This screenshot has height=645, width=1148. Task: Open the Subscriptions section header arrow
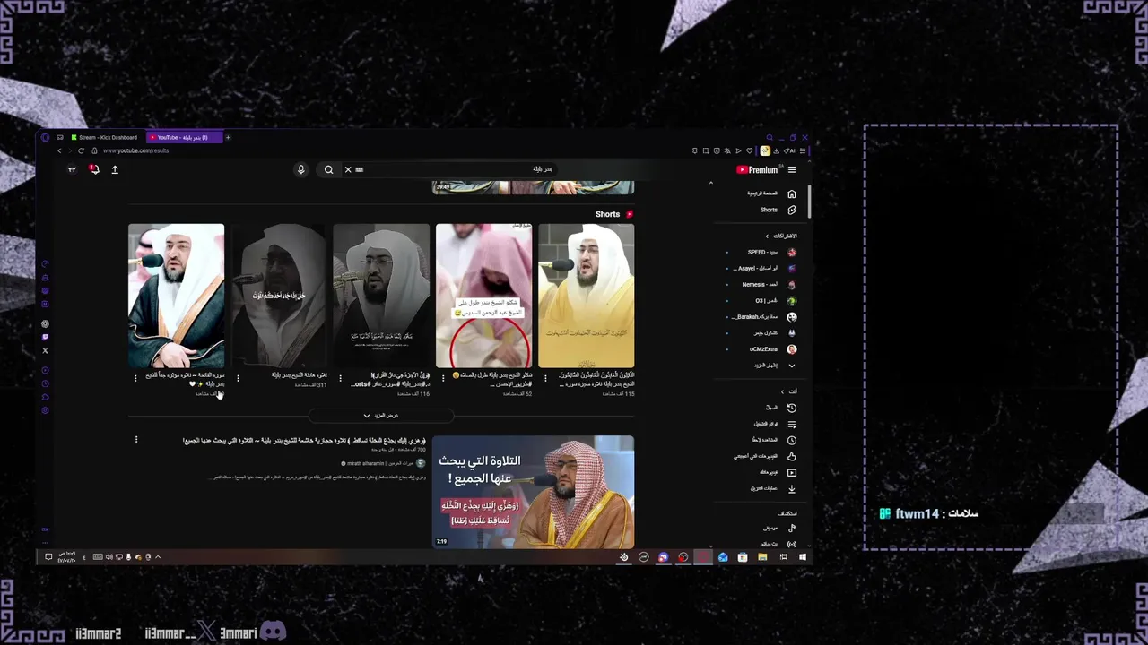tap(767, 236)
